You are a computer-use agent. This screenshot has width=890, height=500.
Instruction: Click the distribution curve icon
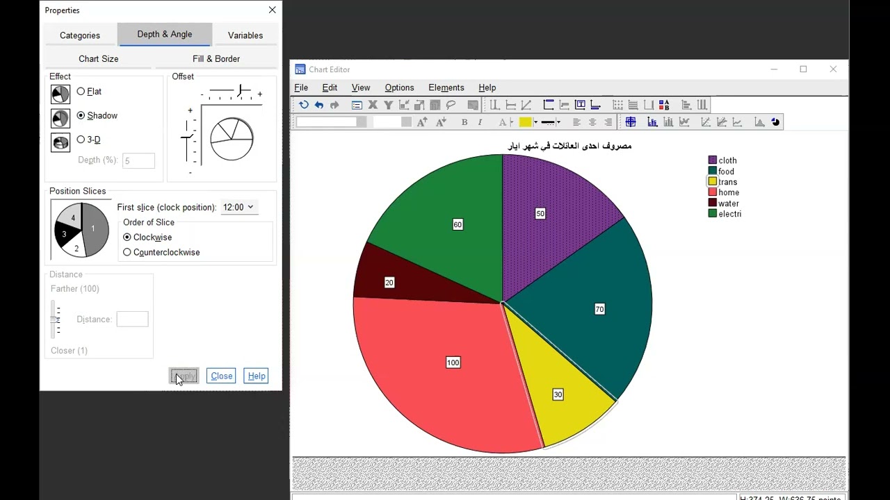click(x=759, y=122)
